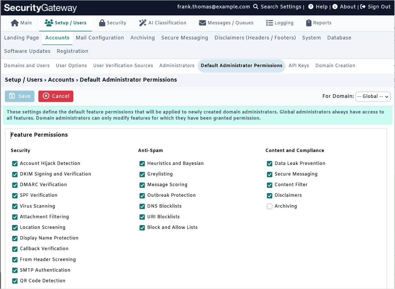Screen dimensions: 395x289
Task: Click the Accounts section tab
Action: click(x=57, y=38)
